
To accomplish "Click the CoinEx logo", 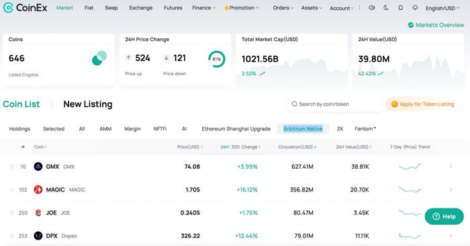I will pos(26,7).
